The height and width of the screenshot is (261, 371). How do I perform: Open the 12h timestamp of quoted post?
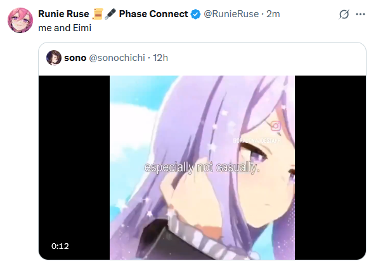[x=160, y=58]
